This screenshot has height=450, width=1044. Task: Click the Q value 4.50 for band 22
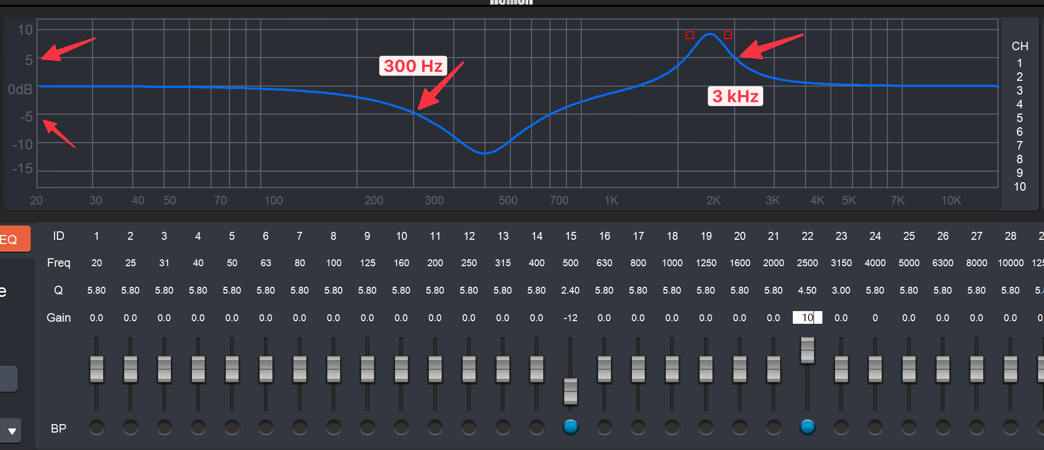click(807, 290)
